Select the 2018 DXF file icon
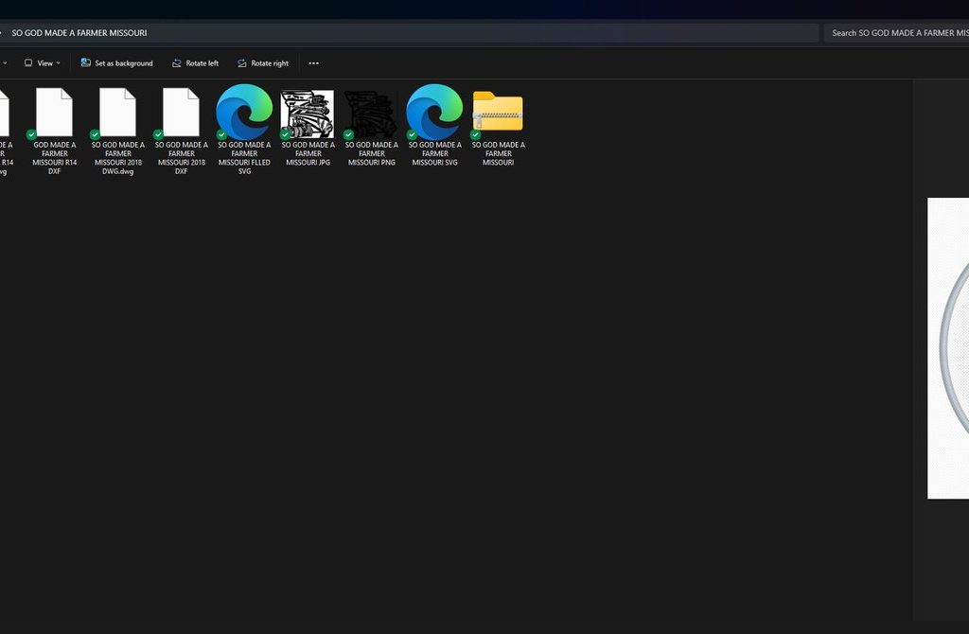 tap(181, 113)
